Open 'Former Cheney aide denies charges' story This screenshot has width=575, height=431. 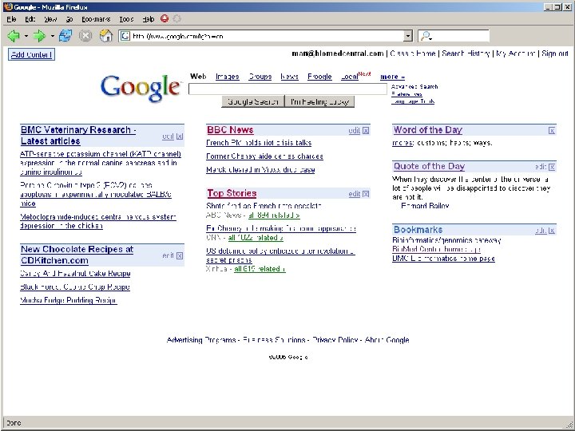click(264, 156)
